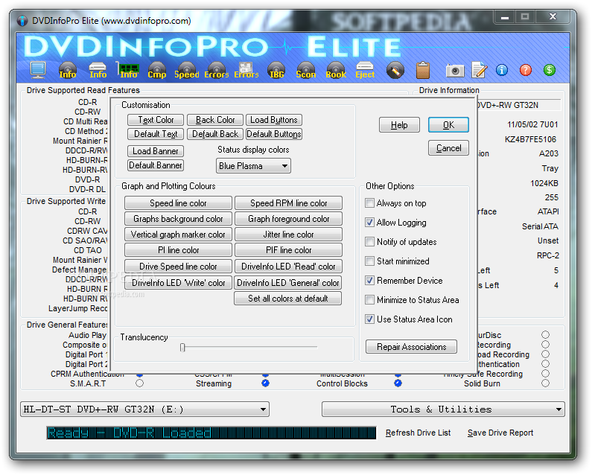Choose the Drive Speed line color

[x=178, y=267]
